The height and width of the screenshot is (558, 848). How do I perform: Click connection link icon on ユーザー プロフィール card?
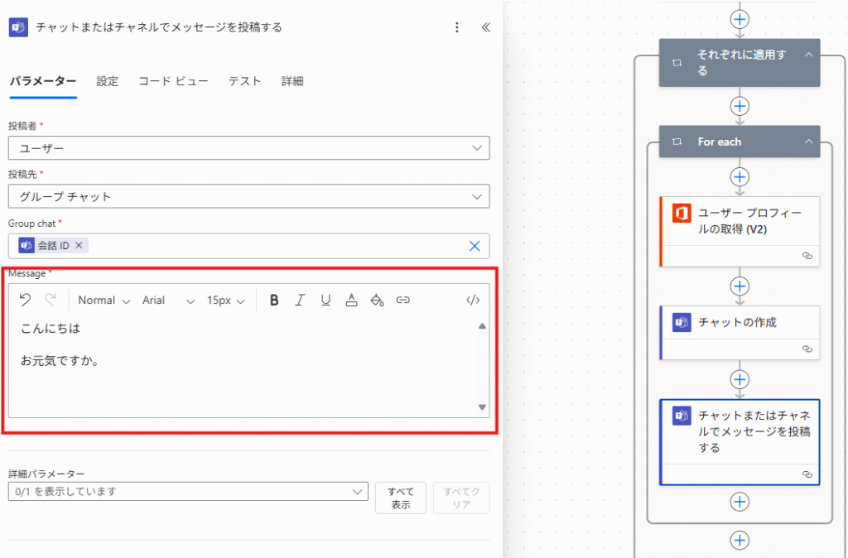tap(807, 256)
